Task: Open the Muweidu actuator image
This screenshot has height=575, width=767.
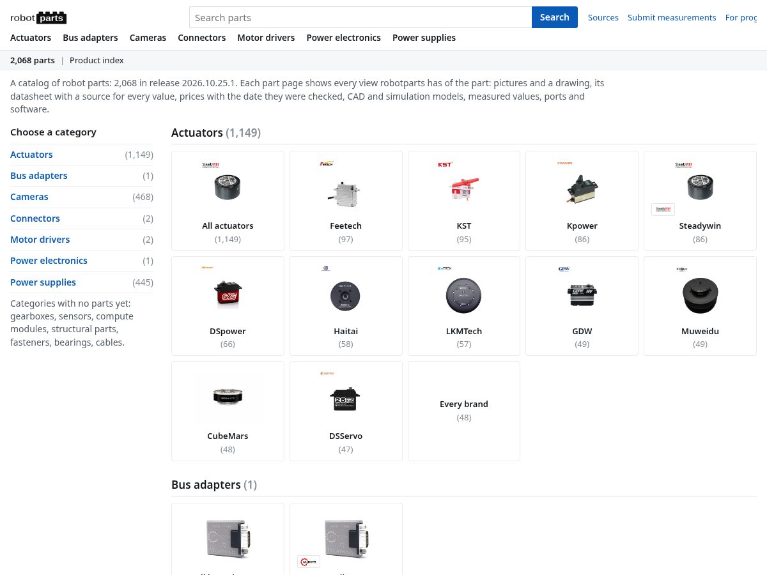Action: pos(700,296)
